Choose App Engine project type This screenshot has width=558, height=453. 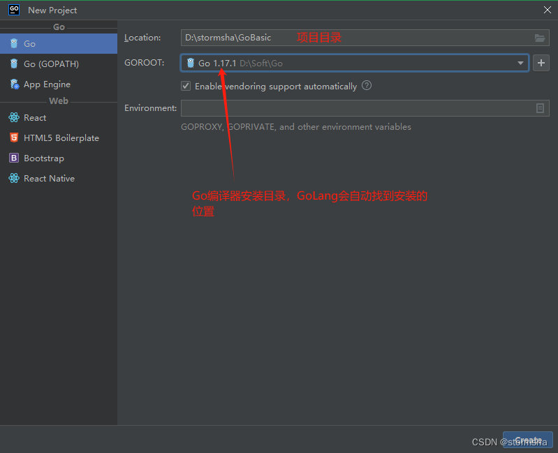pyautogui.click(x=59, y=84)
